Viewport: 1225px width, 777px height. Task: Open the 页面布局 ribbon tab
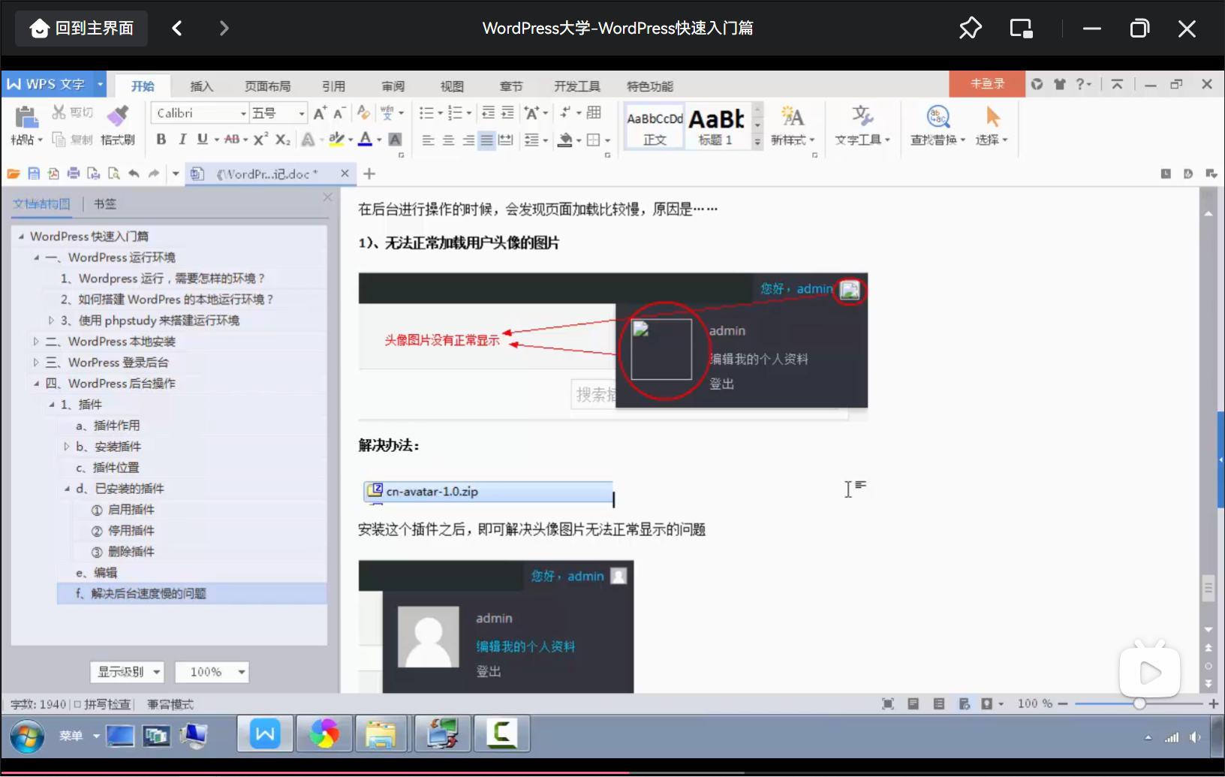267,86
